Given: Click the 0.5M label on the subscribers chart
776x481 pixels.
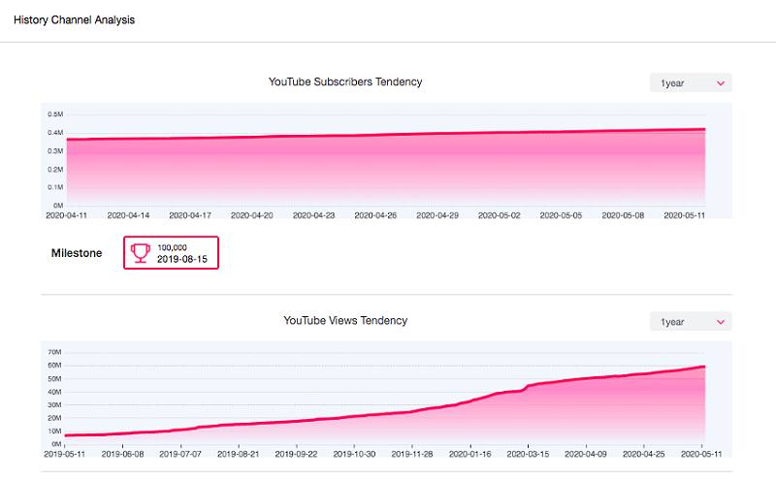Looking at the screenshot, I should [x=55, y=114].
